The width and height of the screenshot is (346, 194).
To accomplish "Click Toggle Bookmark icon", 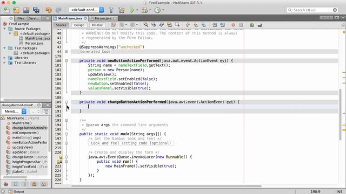I will click(204, 25).
